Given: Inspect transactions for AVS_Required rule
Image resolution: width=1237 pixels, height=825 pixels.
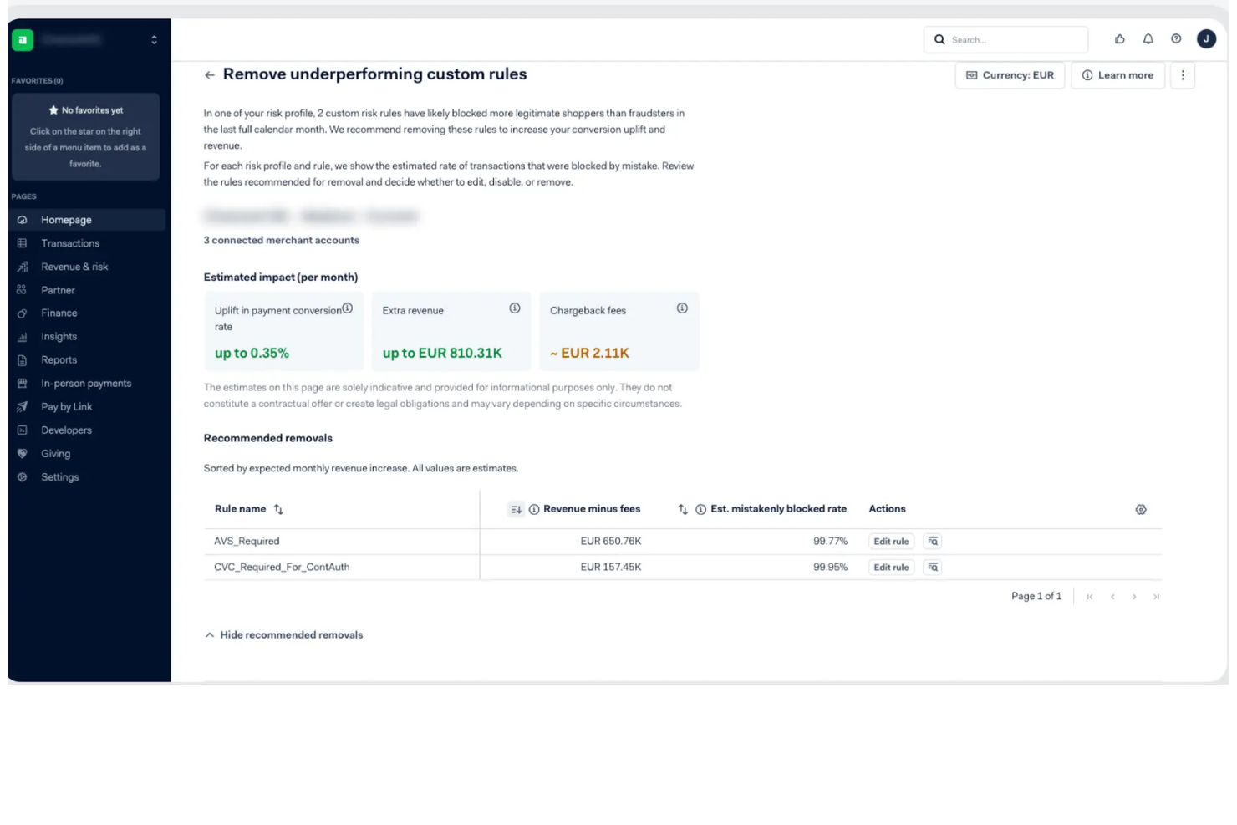Looking at the screenshot, I should 932,541.
